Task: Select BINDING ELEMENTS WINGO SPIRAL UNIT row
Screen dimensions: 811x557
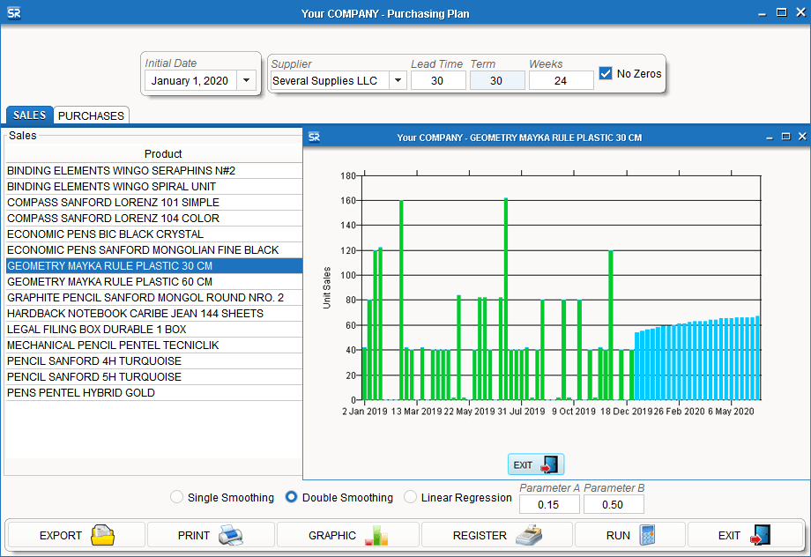Action: (153, 187)
